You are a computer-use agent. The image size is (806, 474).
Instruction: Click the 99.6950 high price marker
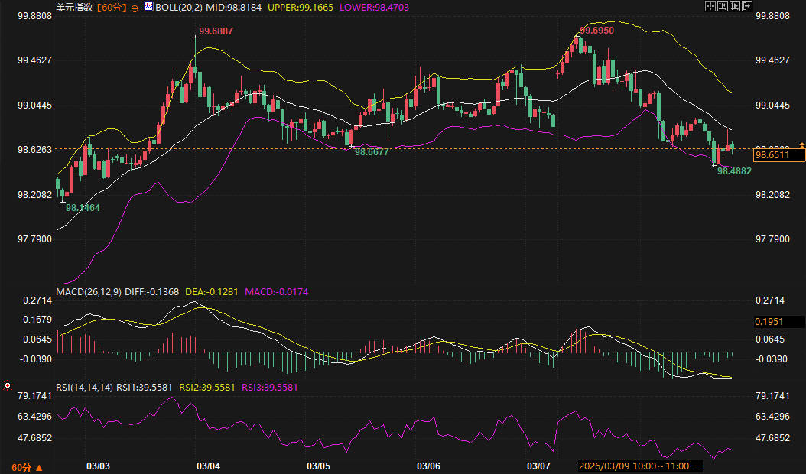596,30
